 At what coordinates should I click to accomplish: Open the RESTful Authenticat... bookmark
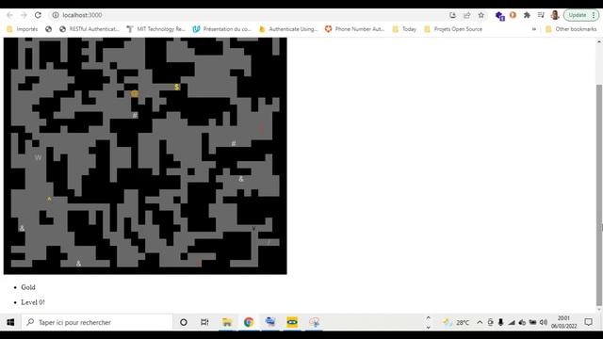tap(90, 29)
